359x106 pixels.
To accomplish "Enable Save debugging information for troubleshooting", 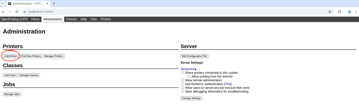I will [x=183, y=91].
